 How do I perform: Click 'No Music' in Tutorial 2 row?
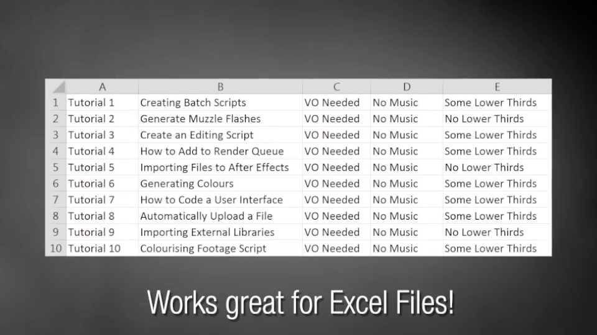click(407, 119)
